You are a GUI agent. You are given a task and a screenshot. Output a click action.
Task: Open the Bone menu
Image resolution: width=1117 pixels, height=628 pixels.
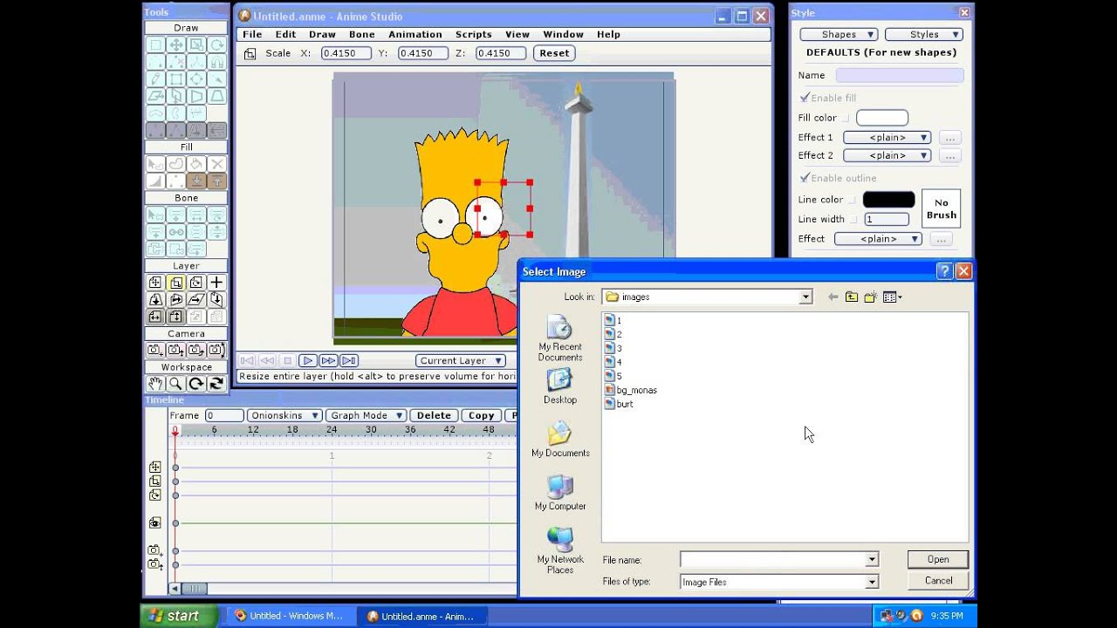pos(361,34)
